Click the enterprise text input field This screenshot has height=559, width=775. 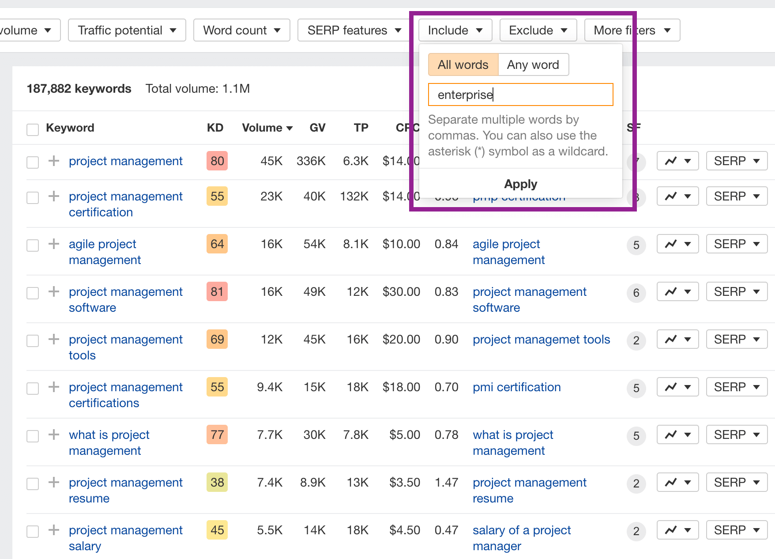click(x=520, y=94)
